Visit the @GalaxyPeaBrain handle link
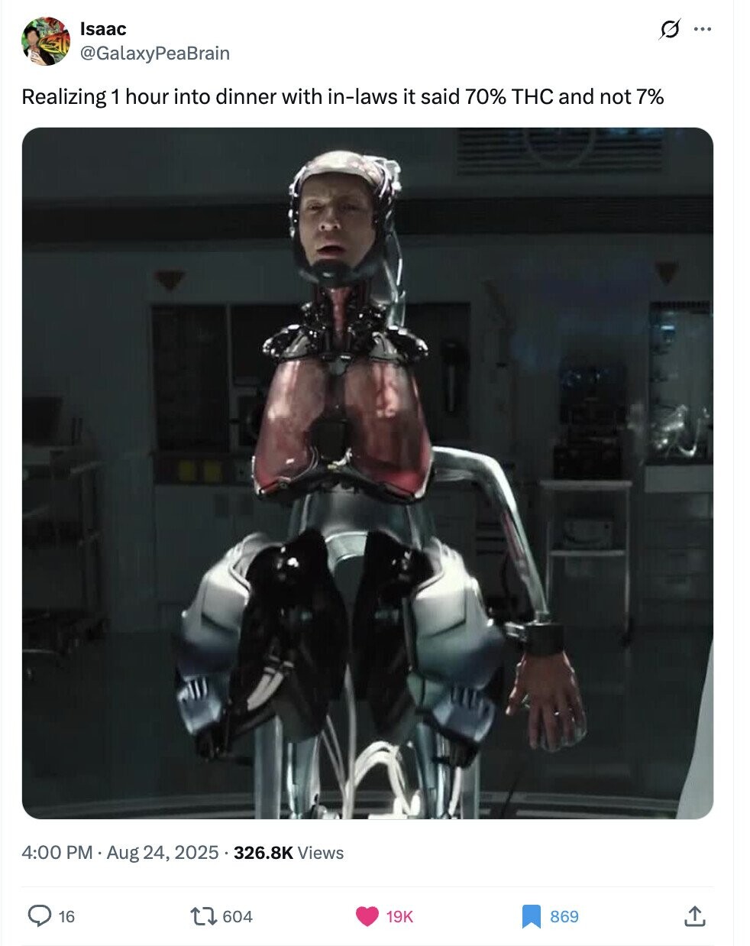Viewport: 750px width, 946px height. tap(154, 53)
